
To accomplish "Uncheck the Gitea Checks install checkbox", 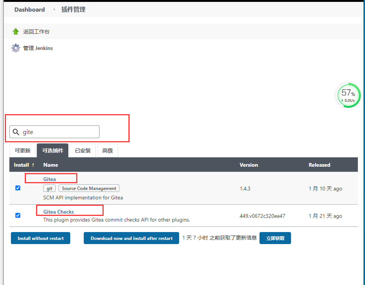I will tap(18, 215).
